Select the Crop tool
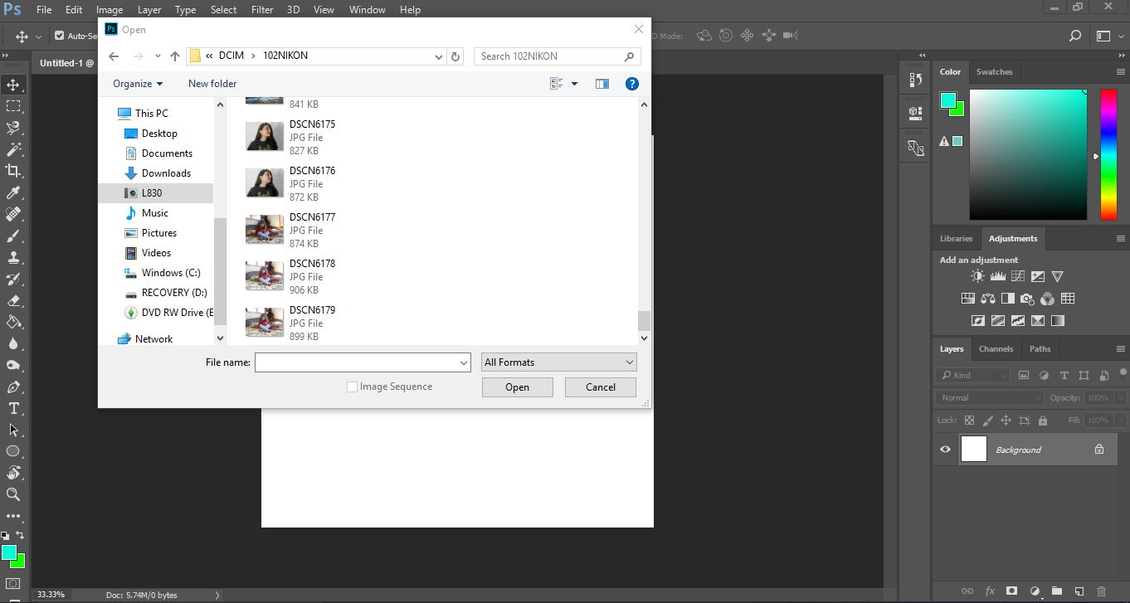The height and width of the screenshot is (603, 1130). pyautogui.click(x=13, y=171)
